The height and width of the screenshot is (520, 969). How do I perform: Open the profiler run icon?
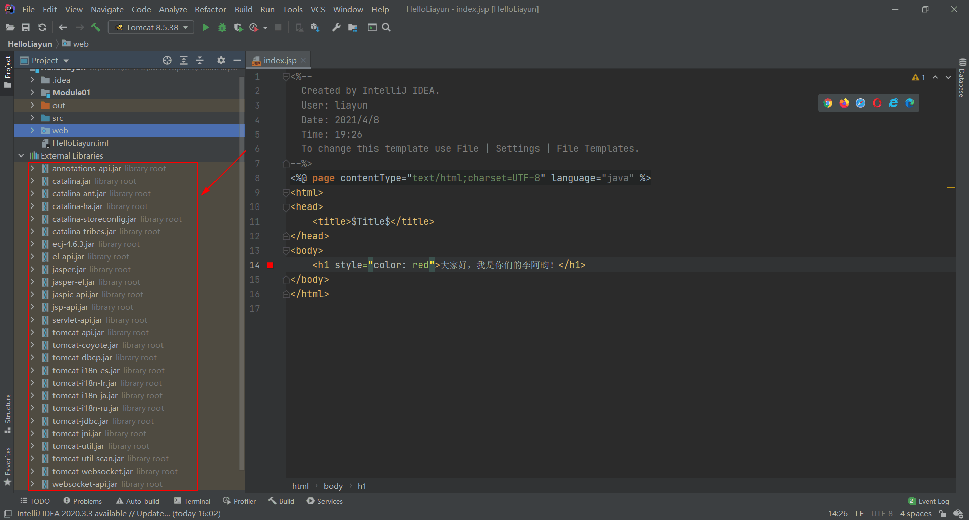pos(254,27)
